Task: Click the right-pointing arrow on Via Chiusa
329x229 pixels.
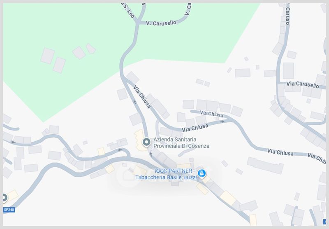Action: point(222,122)
